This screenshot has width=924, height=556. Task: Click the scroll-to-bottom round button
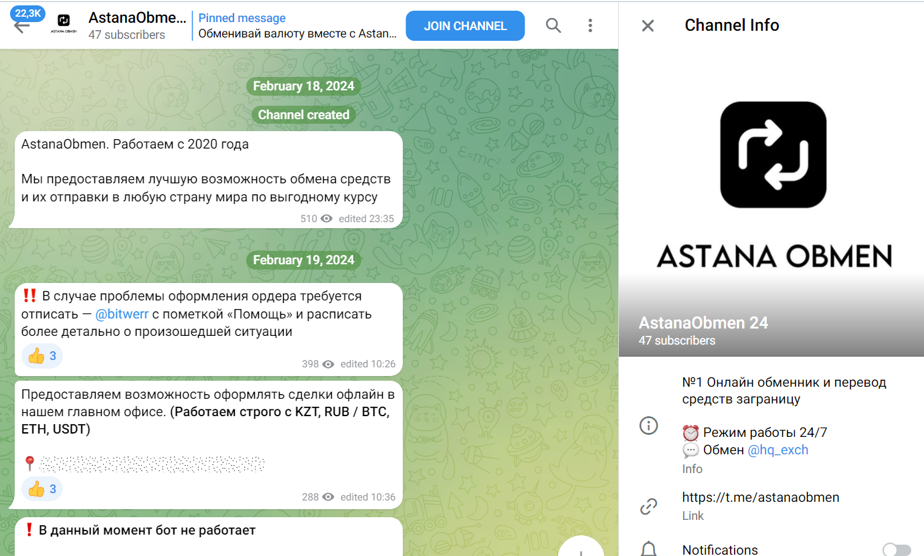[581, 547]
